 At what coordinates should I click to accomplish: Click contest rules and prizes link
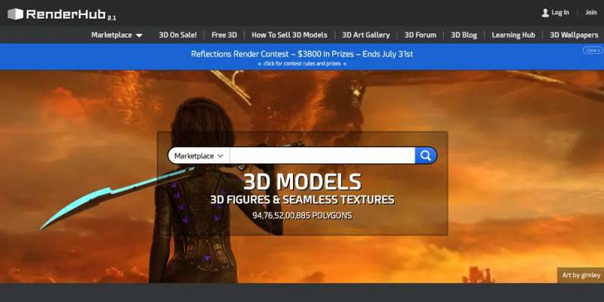tap(302, 63)
